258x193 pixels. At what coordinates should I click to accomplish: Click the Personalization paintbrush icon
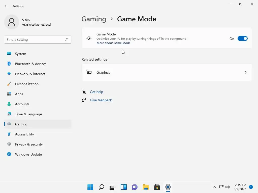coord(9,84)
